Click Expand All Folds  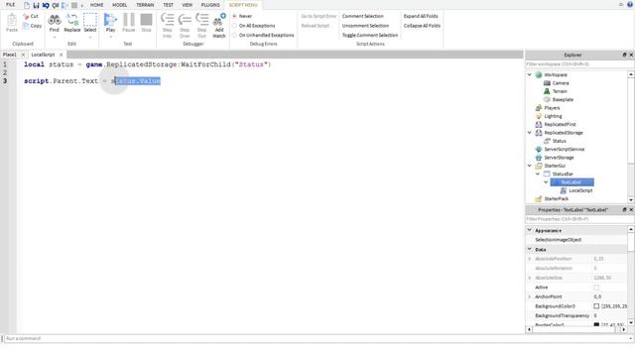[x=421, y=16]
